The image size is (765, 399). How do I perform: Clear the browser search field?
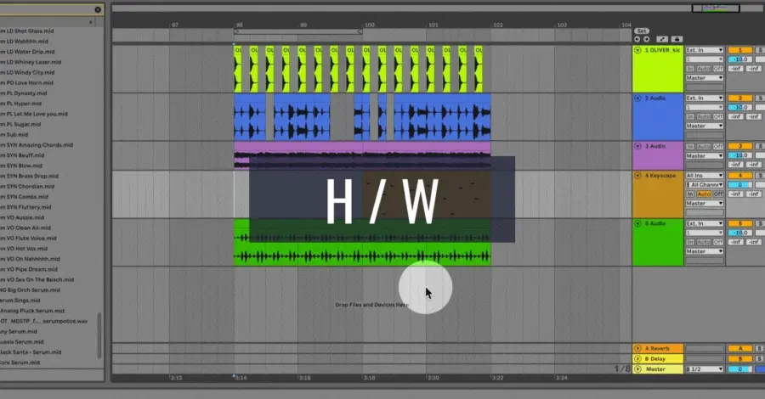coord(98,9)
